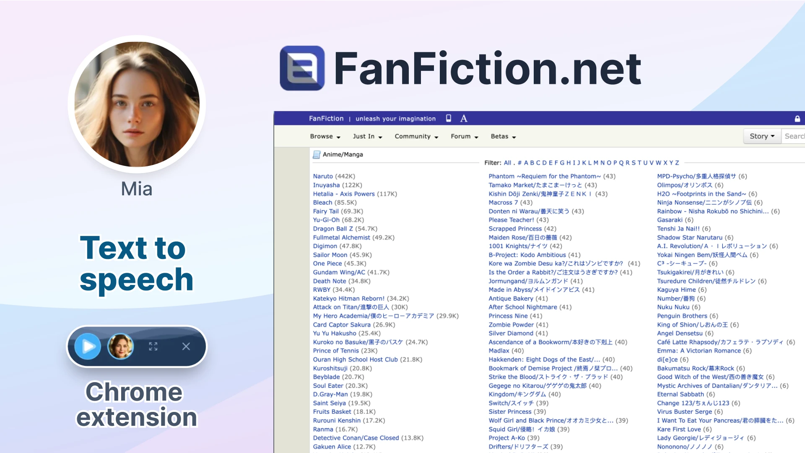
Task: Filter list by # symbol
Action: tap(519, 163)
